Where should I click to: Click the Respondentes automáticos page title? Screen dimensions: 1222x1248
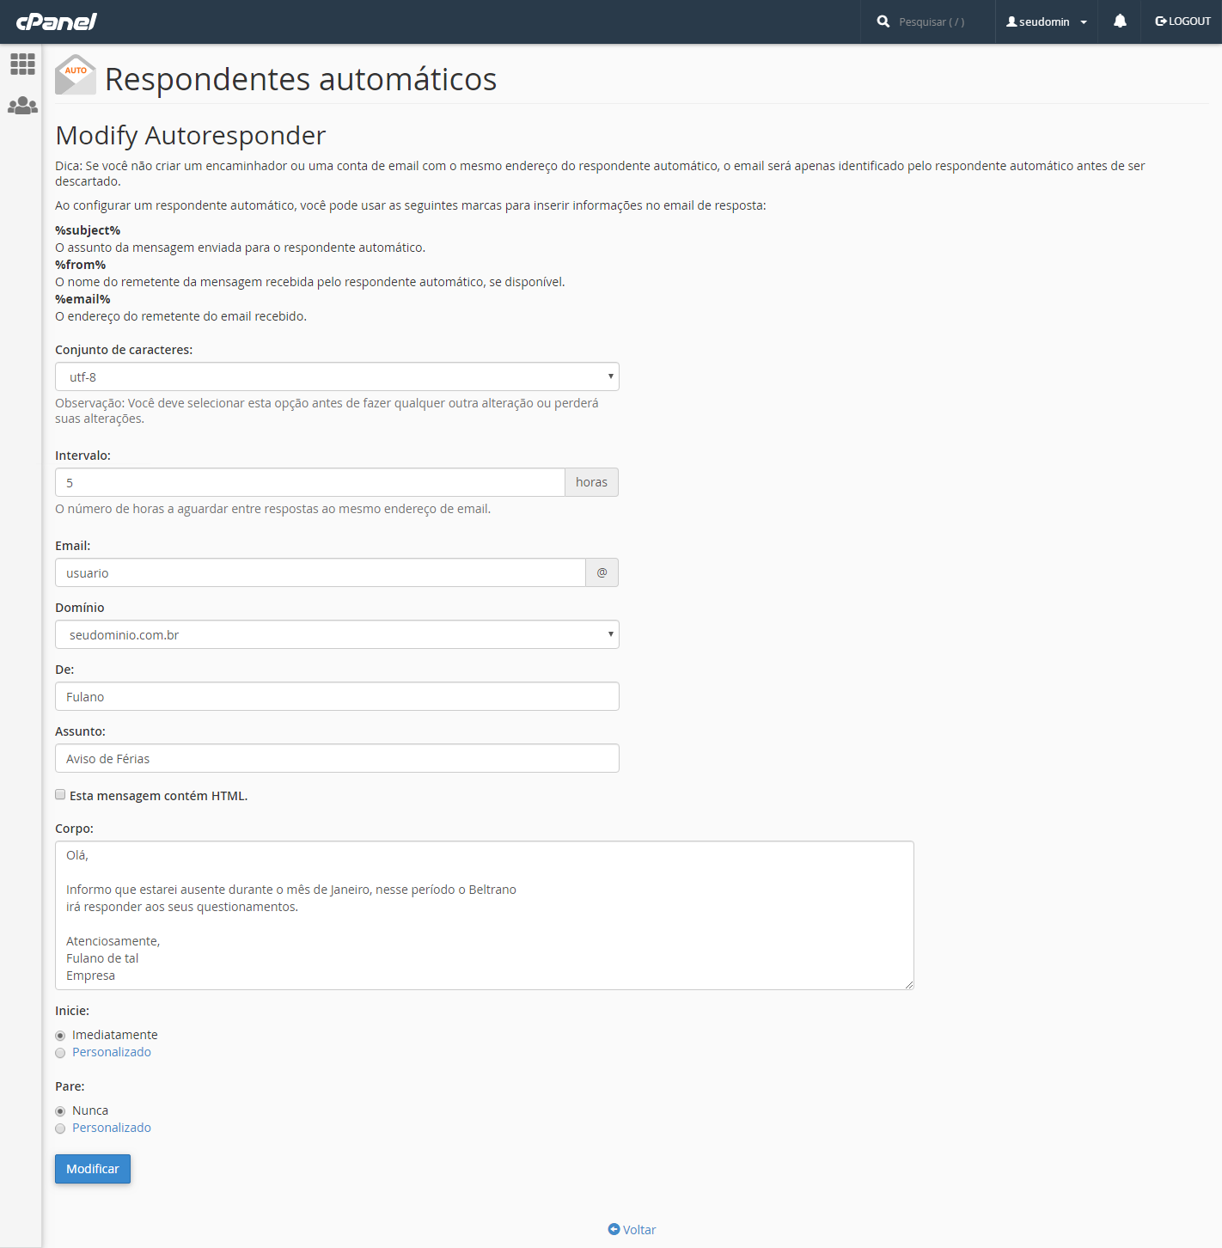point(301,79)
